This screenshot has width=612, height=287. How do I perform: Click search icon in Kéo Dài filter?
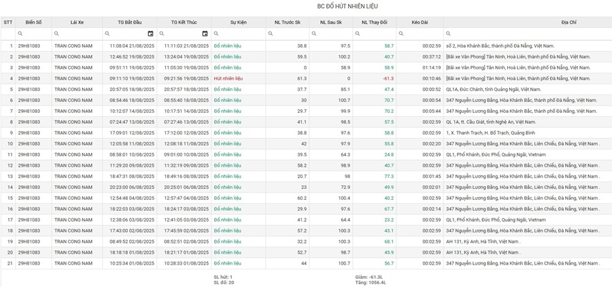402,33
